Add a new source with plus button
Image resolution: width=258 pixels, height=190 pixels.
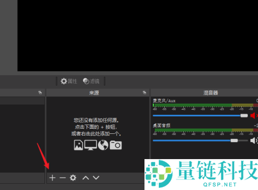[52, 178]
